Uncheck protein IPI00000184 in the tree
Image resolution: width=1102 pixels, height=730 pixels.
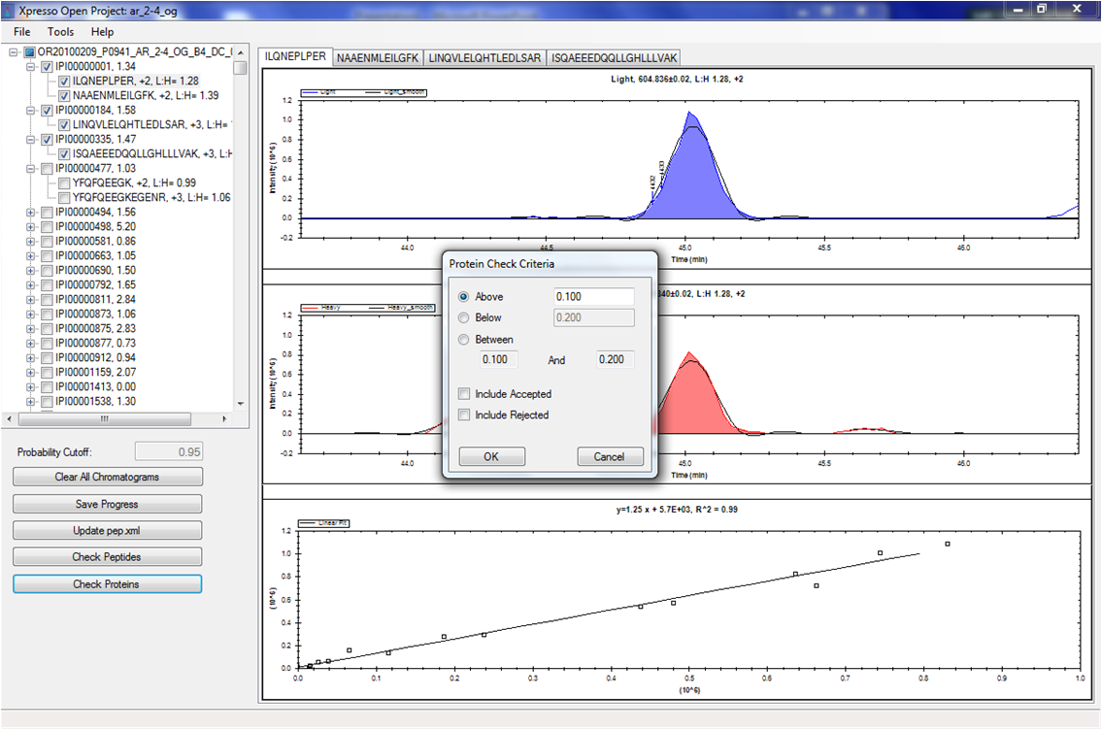(47, 111)
